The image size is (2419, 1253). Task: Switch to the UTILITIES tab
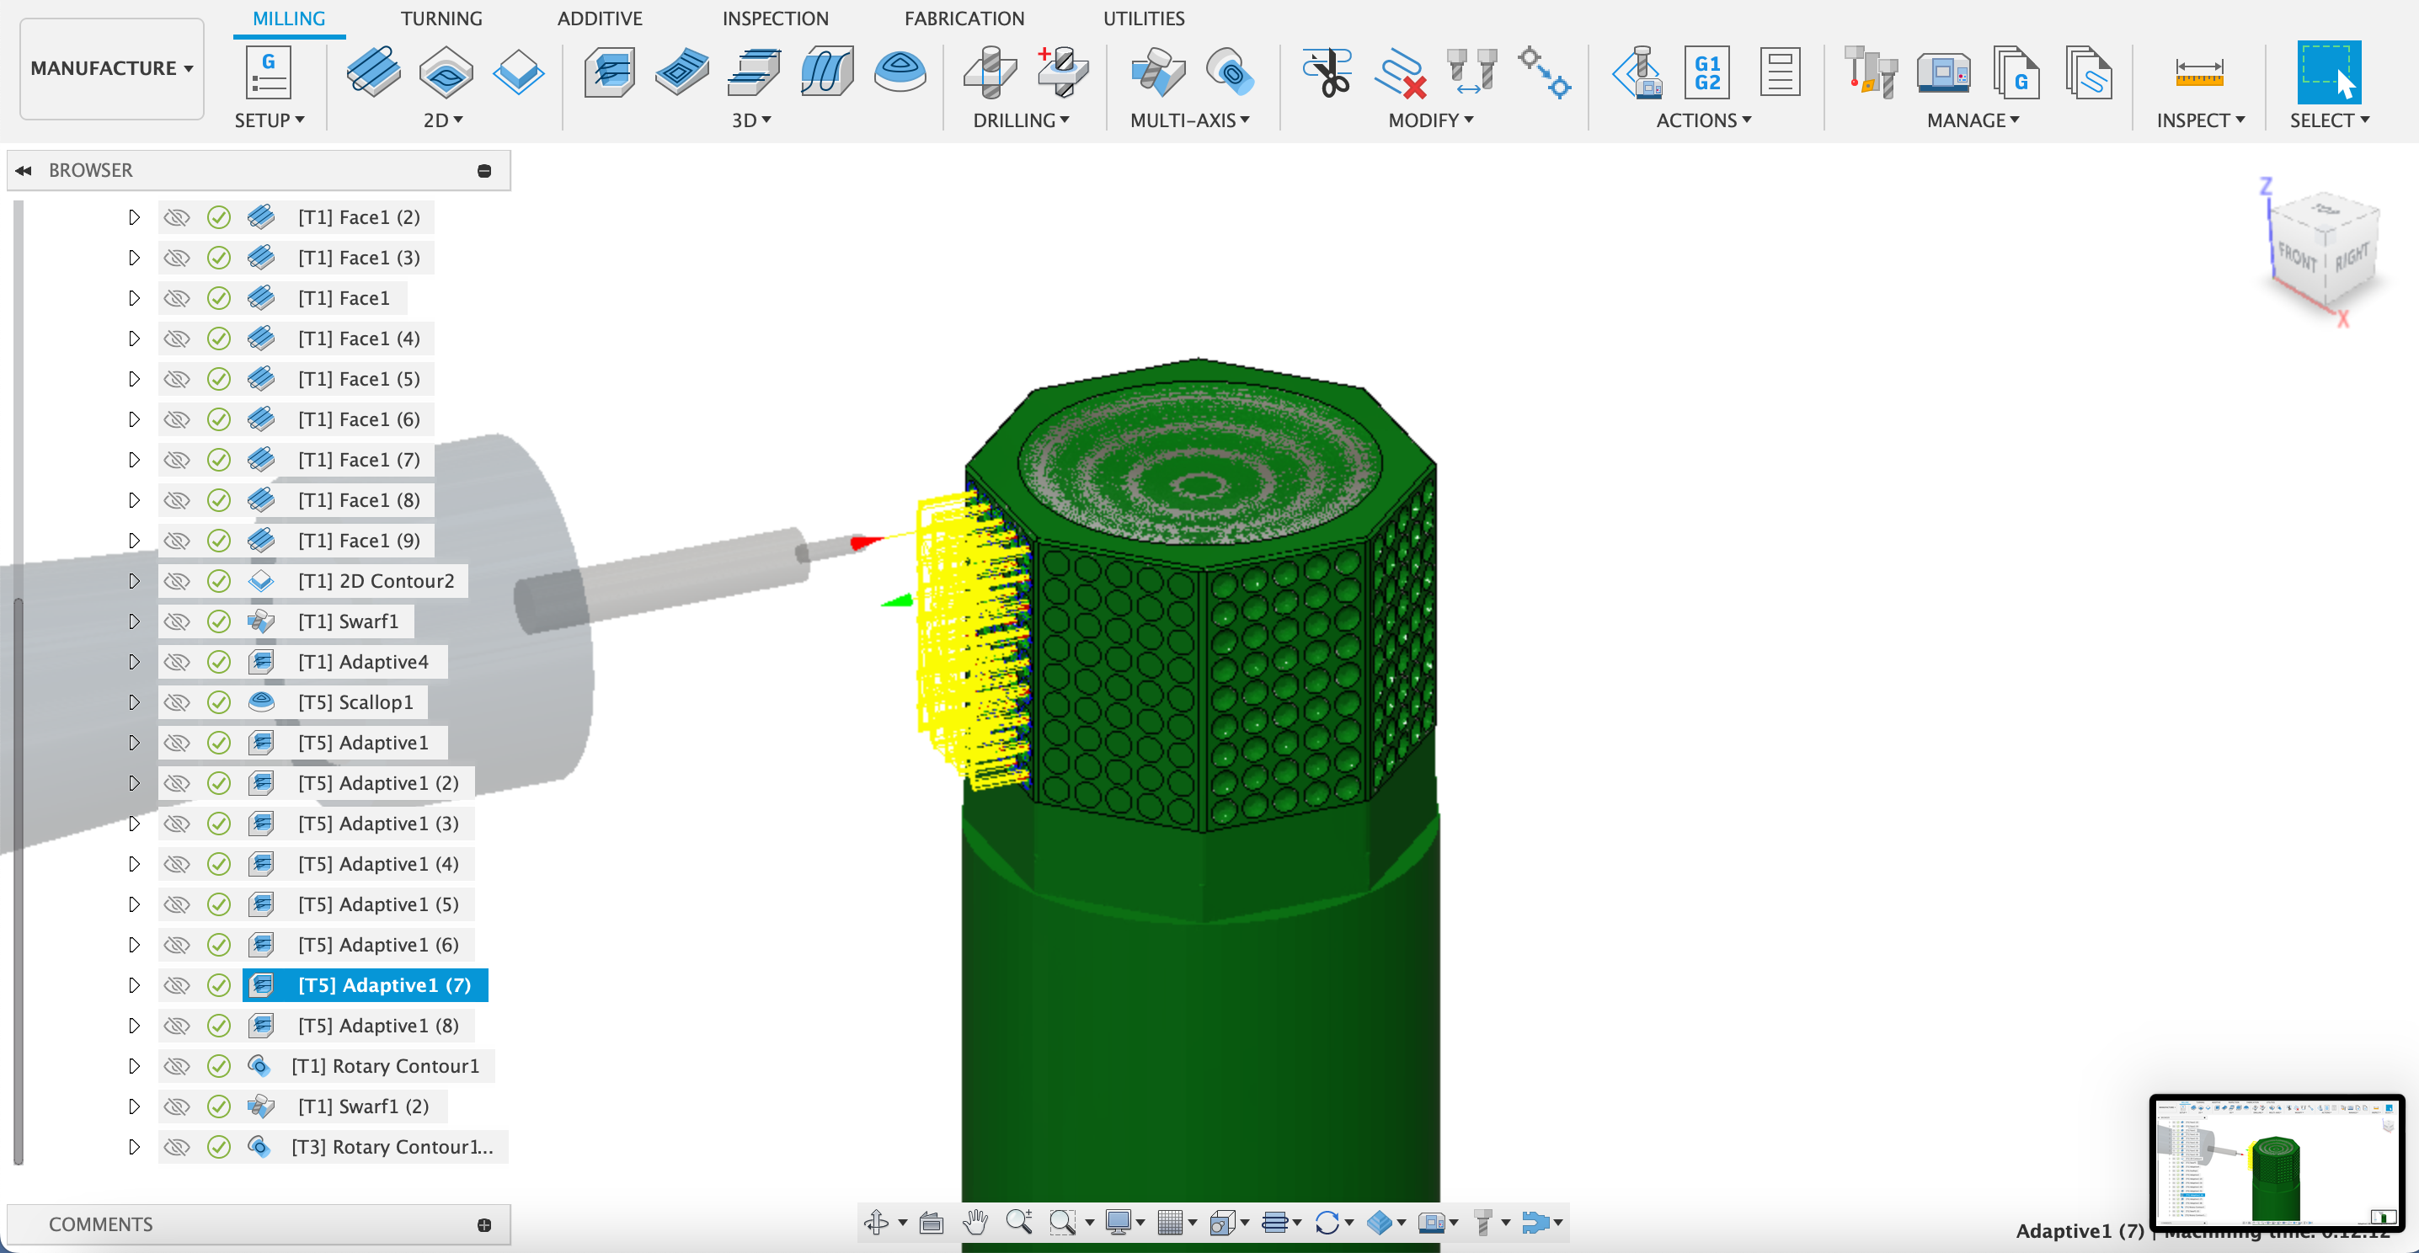click(x=1143, y=19)
